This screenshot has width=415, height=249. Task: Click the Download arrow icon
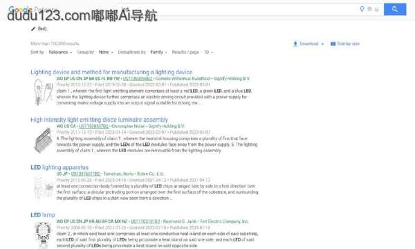pos(295,44)
